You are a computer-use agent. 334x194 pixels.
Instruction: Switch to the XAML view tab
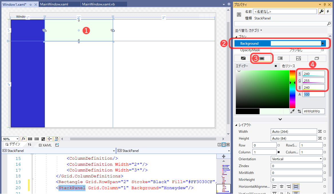pos(45,145)
